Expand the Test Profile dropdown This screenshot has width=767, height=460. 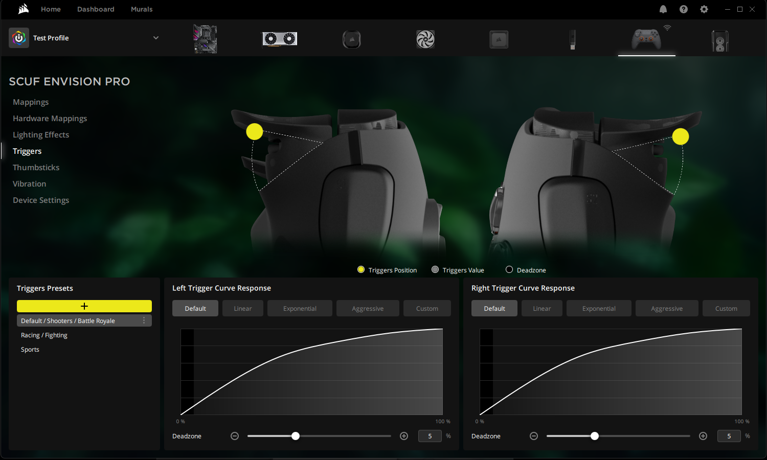point(156,38)
